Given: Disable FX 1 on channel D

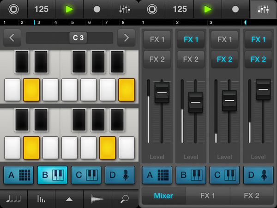Looking at the screenshot, I should click(x=259, y=39).
